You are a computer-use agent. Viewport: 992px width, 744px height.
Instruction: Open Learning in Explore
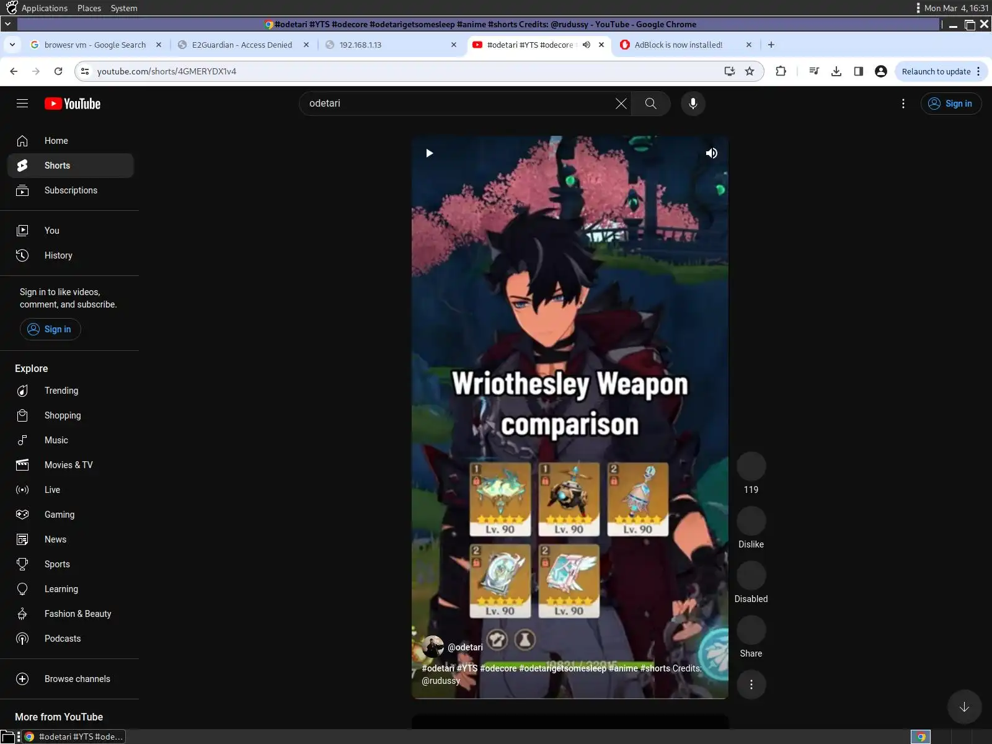pyautogui.click(x=71, y=589)
